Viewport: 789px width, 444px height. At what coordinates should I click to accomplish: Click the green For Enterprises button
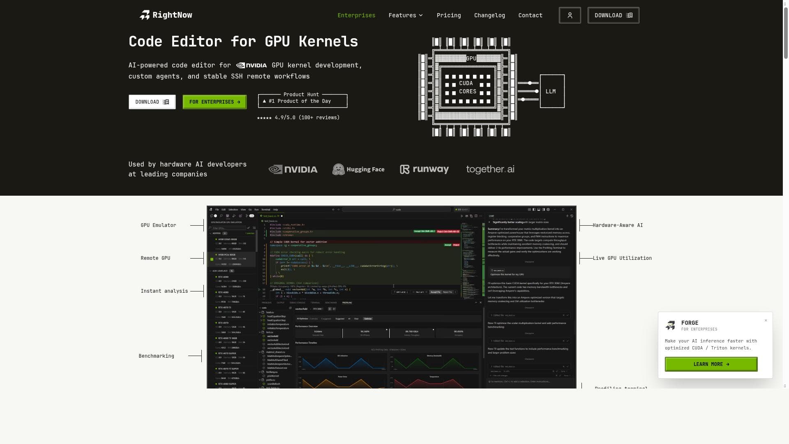[x=215, y=102]
